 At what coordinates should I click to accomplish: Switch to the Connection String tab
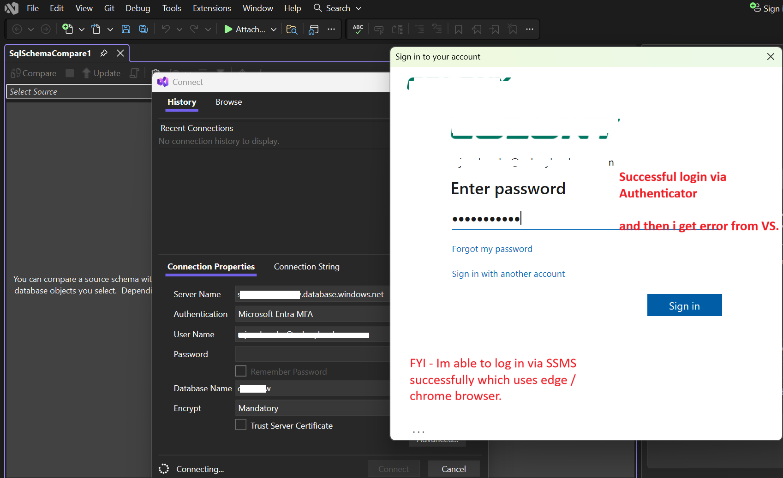tap(307, 267)
